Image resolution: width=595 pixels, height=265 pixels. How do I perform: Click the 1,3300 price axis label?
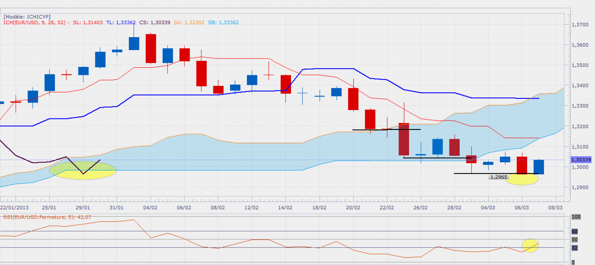[x=580, y=106]
